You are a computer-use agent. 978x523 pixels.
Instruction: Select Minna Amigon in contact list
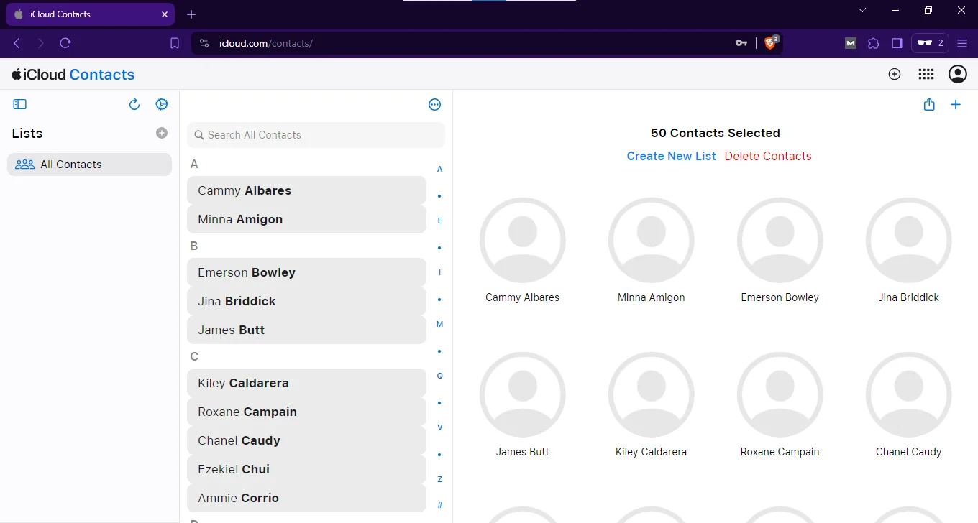click(x=306, y=219)
